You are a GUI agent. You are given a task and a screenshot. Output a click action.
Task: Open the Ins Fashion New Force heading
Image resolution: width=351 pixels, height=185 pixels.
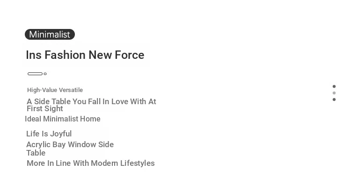[85, 55]
